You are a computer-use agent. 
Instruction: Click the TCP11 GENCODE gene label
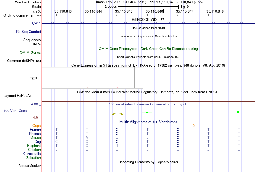[x=35, y=23]
